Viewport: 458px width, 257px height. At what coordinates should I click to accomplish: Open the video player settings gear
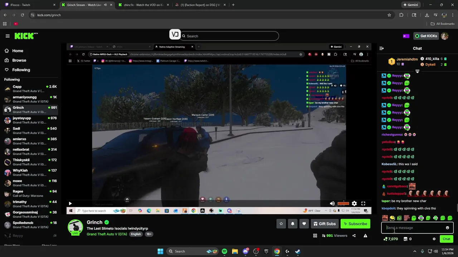(x=354, y=203)
